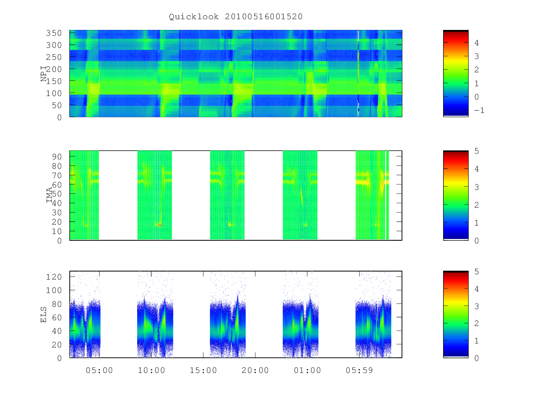Click inside the ELS spectrogram panel
The image size is (536, 402).
pyautogui.click(x=236, y=314)
